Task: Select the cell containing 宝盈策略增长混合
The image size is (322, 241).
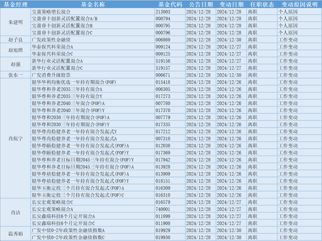Action: [93, 12]
